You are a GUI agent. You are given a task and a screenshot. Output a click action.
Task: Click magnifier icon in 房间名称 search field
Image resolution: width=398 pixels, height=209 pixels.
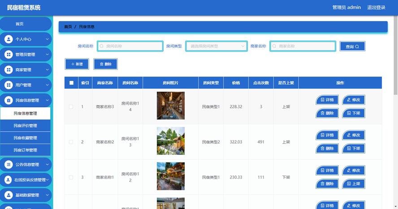point(102,46)
